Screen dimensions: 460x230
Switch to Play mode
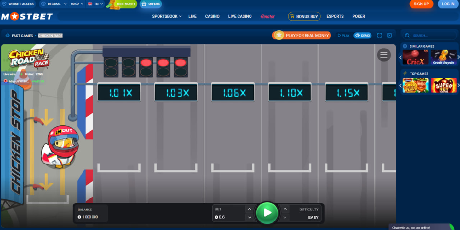(x=343, y=35)
